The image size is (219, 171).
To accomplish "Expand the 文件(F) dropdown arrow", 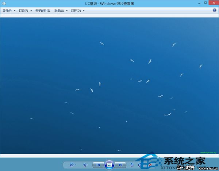I will point(15,11).
